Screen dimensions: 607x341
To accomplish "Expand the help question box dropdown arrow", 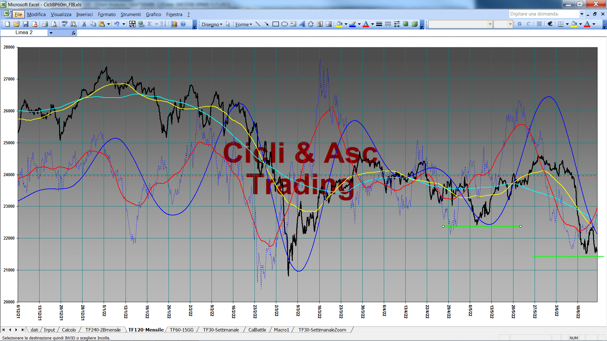I will tap(582, 14).
